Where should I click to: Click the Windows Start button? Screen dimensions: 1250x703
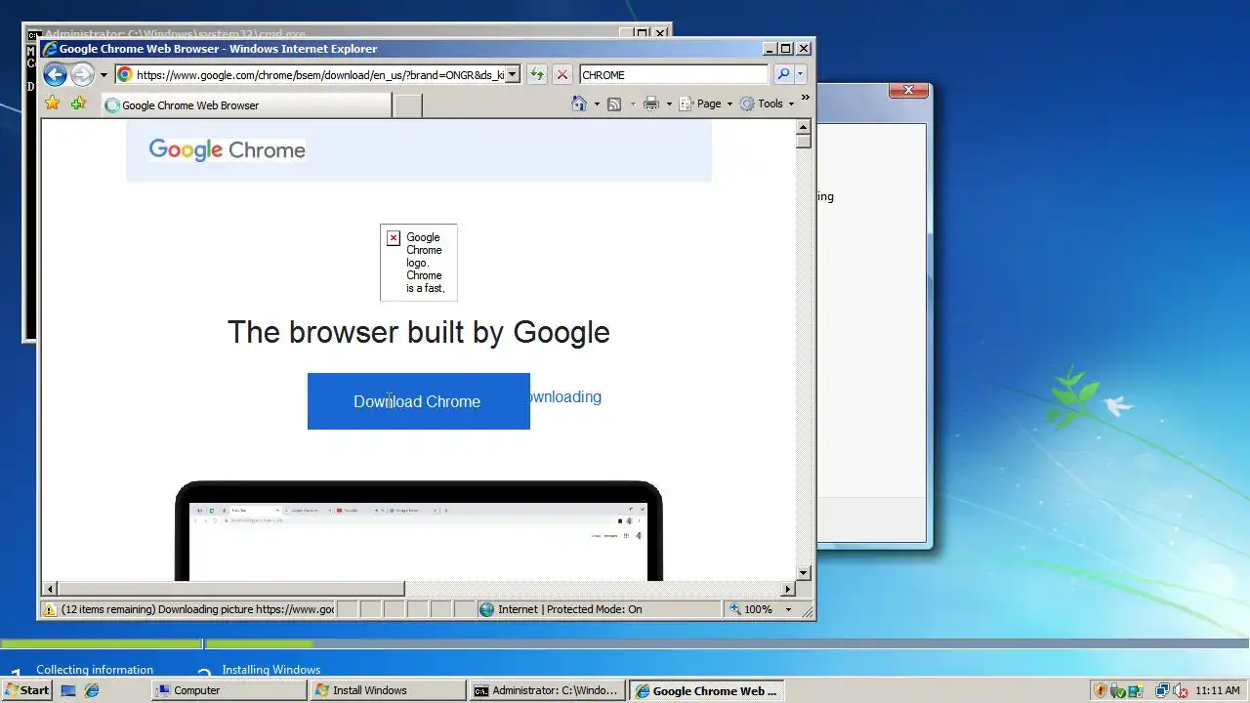point(27,690)
